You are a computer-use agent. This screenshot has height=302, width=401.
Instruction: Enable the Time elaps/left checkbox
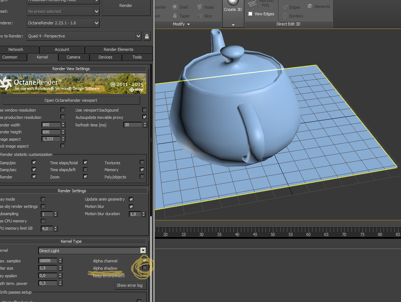(x=85, y=169)
